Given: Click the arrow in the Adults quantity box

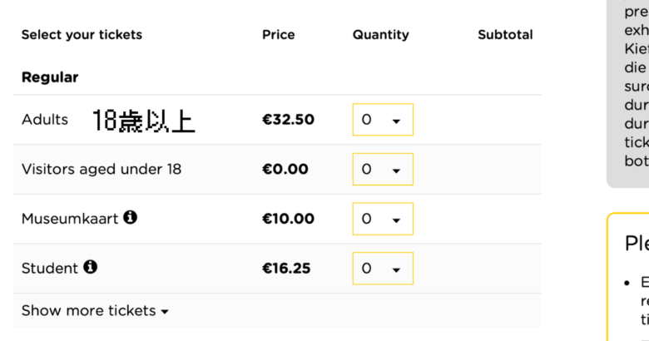Looking at the screenshot, I should tap(396, 121).
